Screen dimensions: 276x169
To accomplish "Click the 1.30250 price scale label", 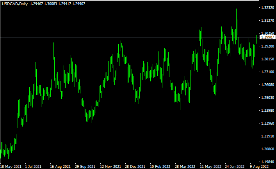I will [267, 33].
